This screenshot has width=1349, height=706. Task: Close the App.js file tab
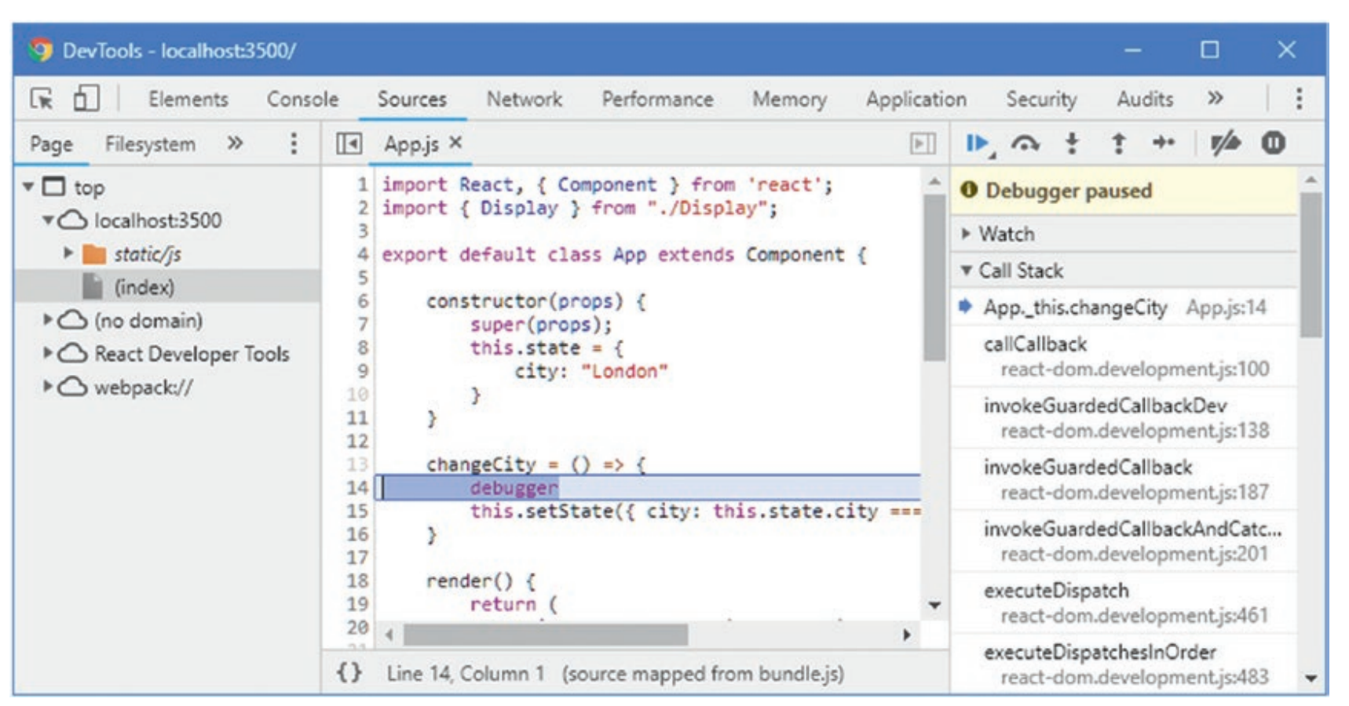[455, 143]
